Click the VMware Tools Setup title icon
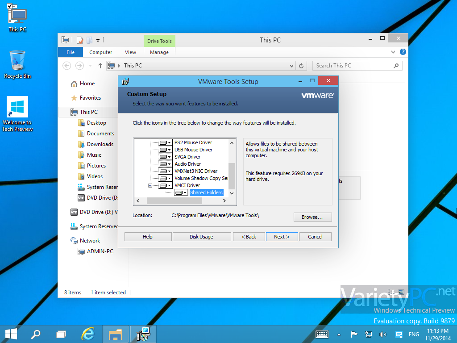 point(125,81)
